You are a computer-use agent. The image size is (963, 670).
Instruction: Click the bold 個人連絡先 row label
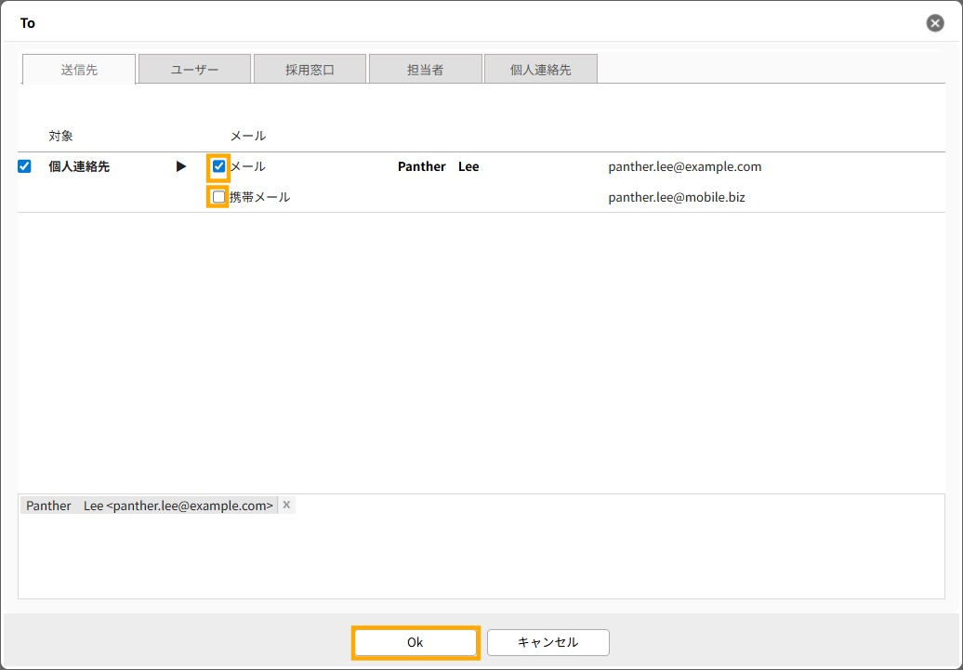79,166
